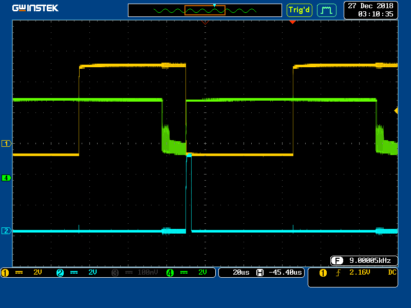Click the channel 4 ground marker
Image resolution: width=411 pixels, height=308 pixels.
[7, 178]
